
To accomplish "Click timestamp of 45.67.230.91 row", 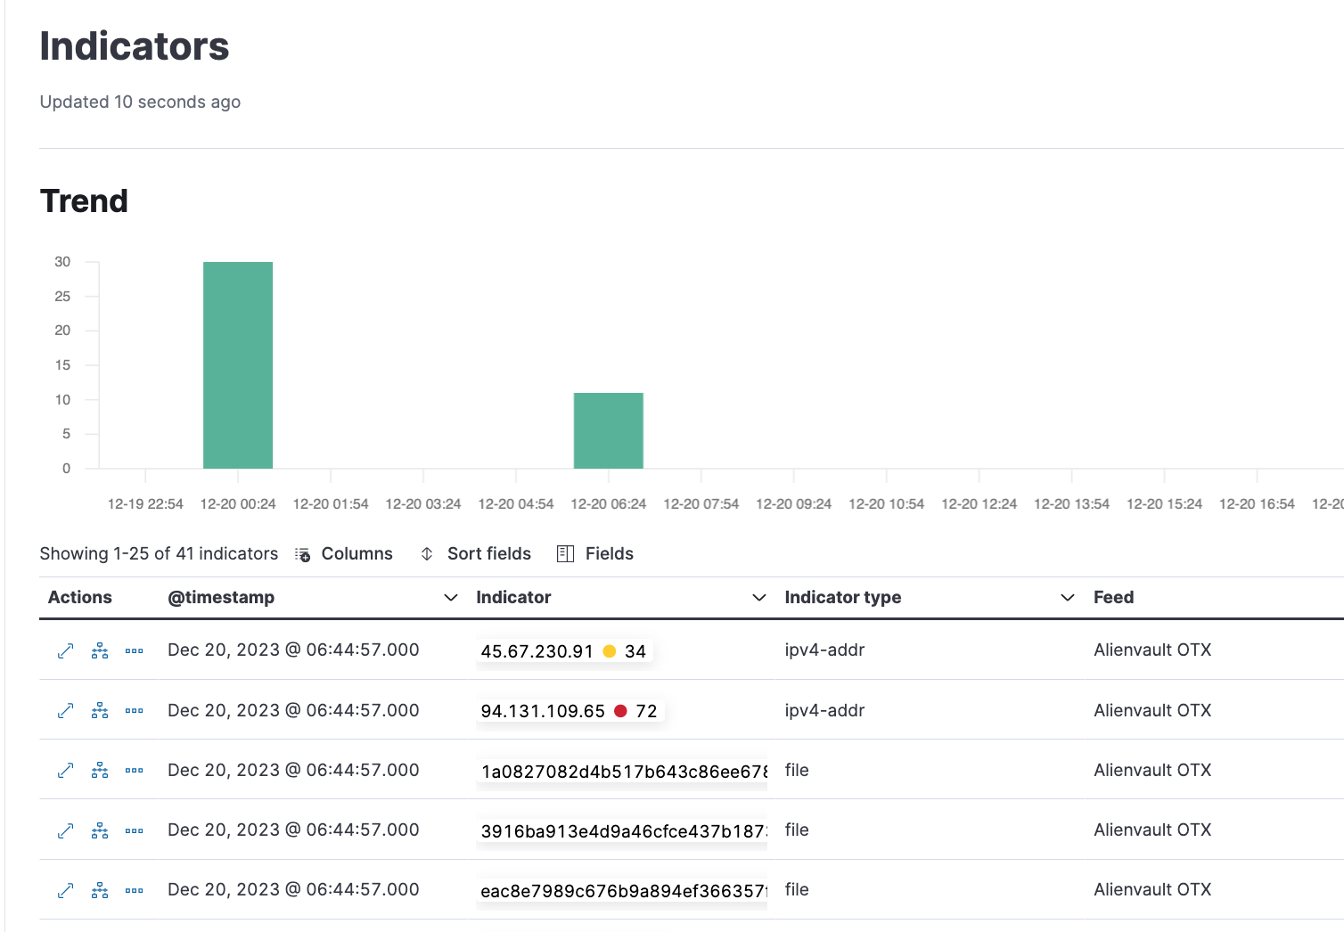I will pyautogui.click(x=293, y=650).
